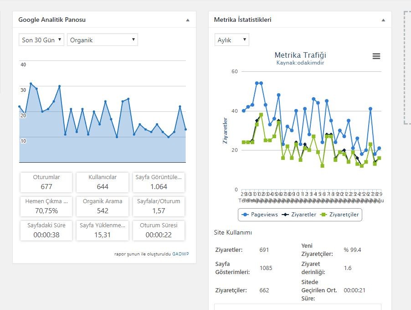
Task: Open the Son 30 Gün period dropdown
Action: (41, 40)
